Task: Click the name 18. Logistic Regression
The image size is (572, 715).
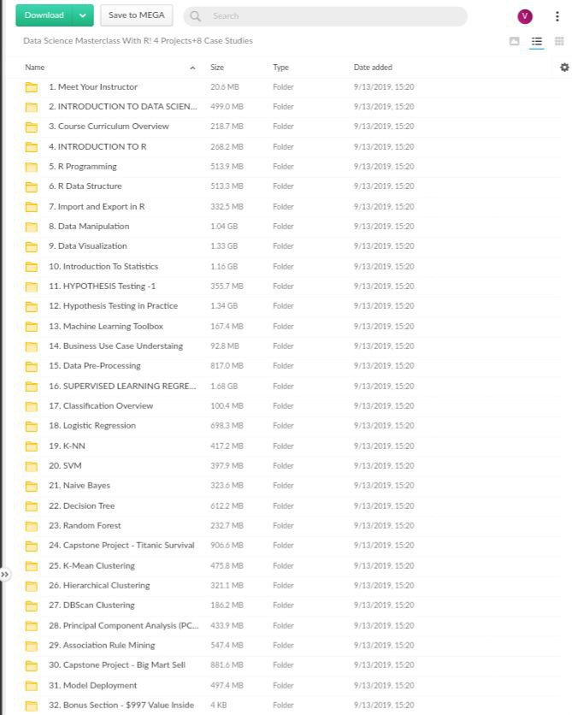Action: (92, 425)
